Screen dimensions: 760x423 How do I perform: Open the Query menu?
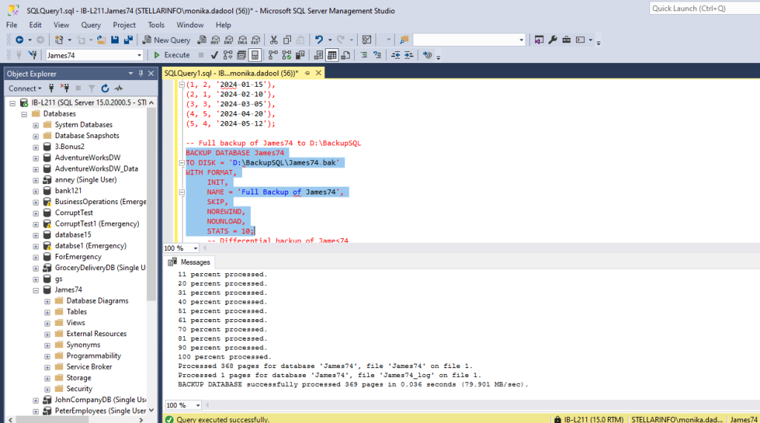point(91,24)
